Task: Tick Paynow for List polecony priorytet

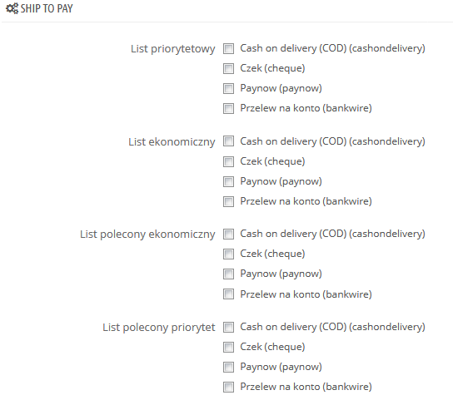Action: tap(228, 367)
